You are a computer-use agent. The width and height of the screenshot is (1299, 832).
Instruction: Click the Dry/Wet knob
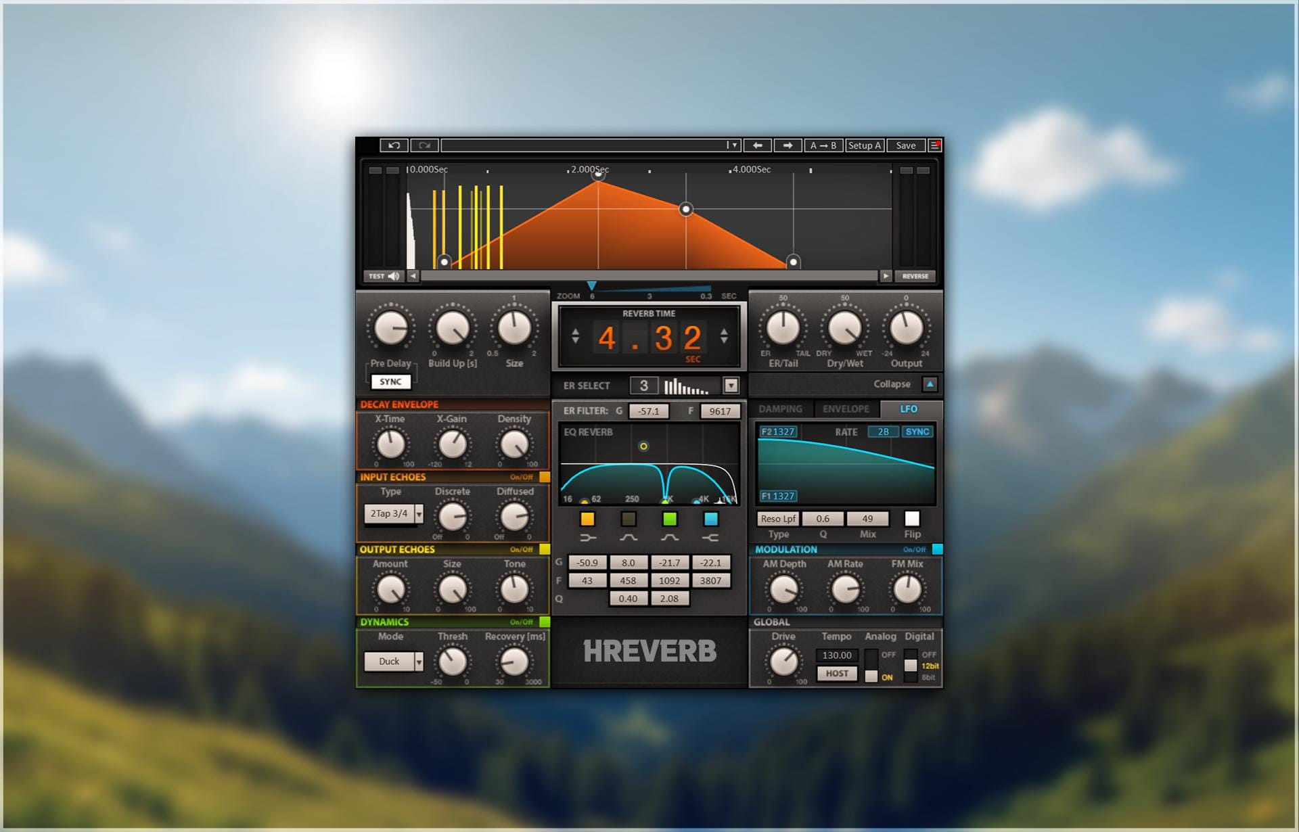[x=845, y=328]
